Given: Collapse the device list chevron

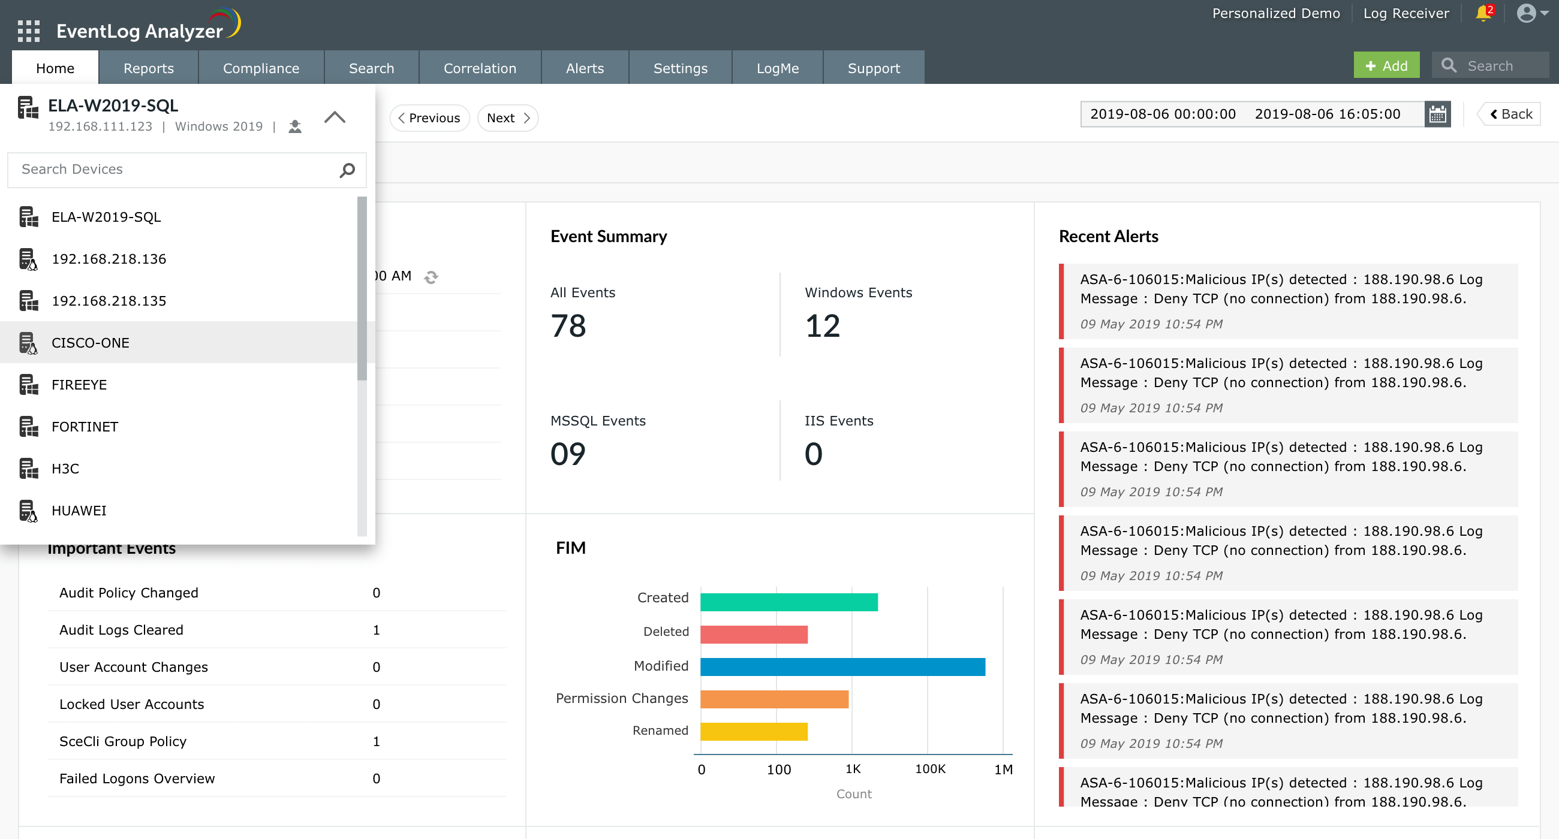Looking at the screenshot, I should pyautogui.click(x=335, y=117).
